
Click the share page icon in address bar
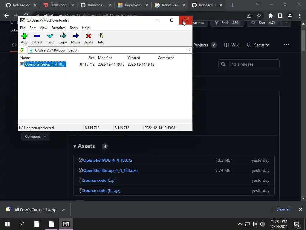pos(249,16)
